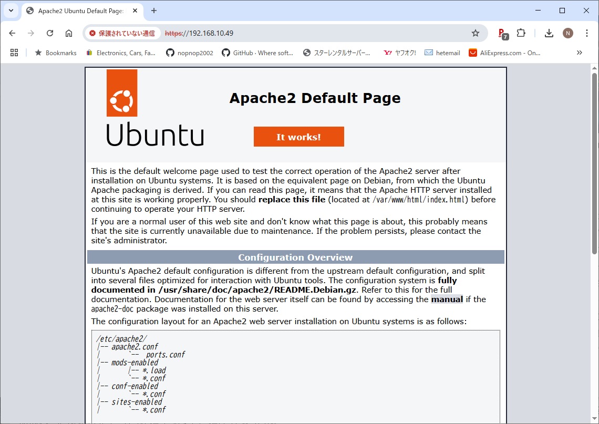Click the scrollbar up arrow
The height and width of the screenshot is (424, 599).
click(594, 68)
